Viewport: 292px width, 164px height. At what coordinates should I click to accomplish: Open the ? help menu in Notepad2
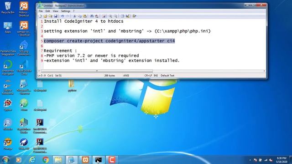[x=73, y=11]
